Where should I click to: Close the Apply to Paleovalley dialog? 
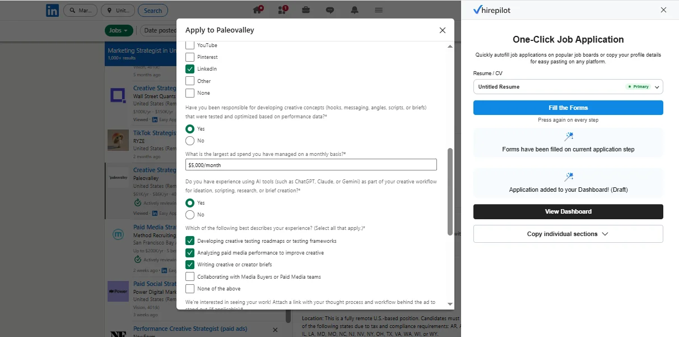click(x=443, y=30)
